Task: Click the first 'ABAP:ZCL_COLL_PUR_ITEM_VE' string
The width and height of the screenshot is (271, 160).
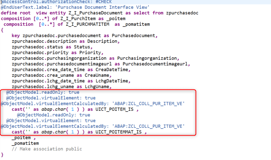Action: click(x=148, y=103)
